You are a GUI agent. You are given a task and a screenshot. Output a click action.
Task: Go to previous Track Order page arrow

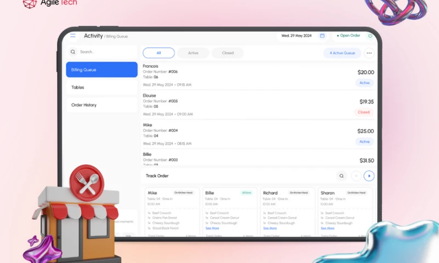point(356,176)
